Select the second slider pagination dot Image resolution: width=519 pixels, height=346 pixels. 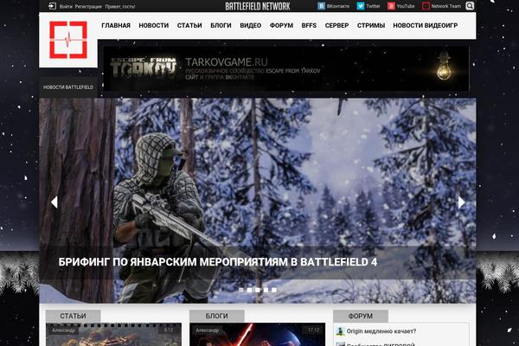pyautogui.click(x=250, y=290)
